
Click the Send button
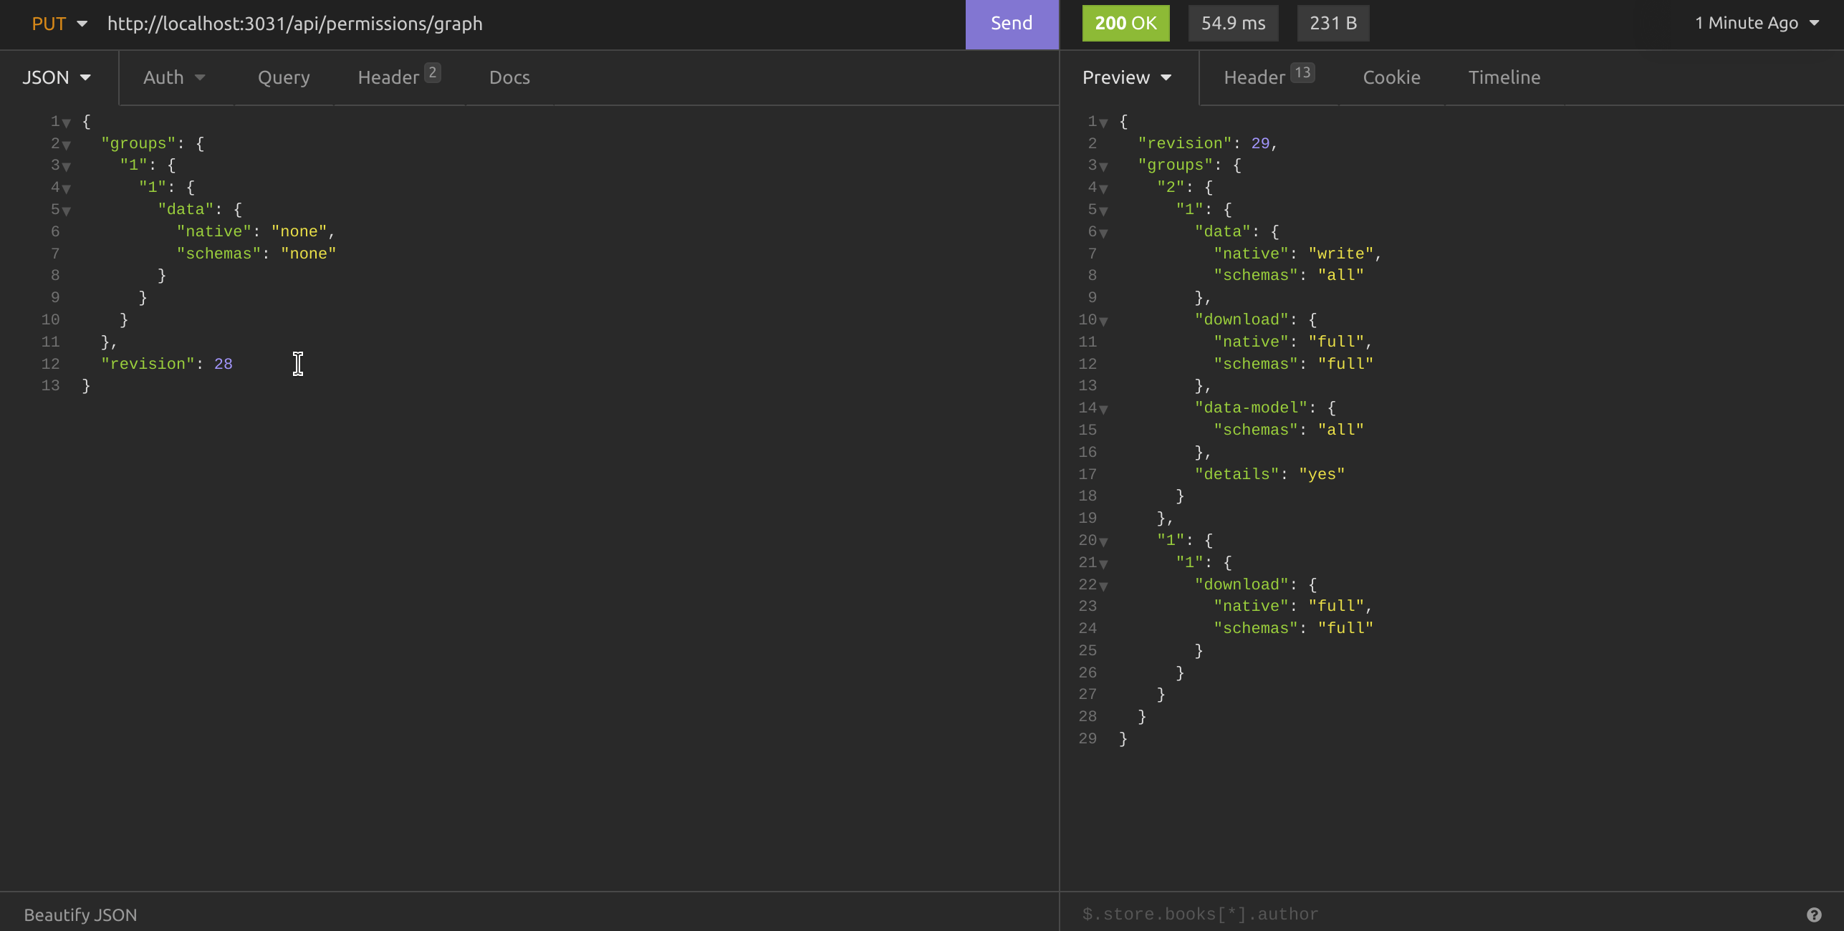tap(1011, 23)
